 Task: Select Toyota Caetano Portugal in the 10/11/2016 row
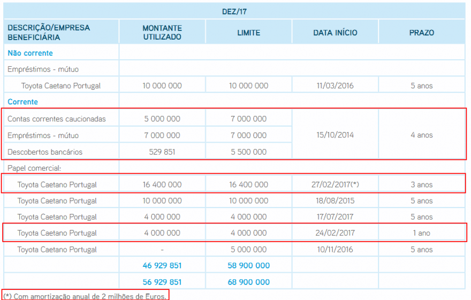click(57, 250)
